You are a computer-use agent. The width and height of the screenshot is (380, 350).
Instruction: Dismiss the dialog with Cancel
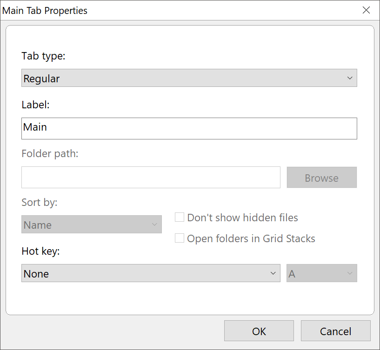(x=335, y=331)
